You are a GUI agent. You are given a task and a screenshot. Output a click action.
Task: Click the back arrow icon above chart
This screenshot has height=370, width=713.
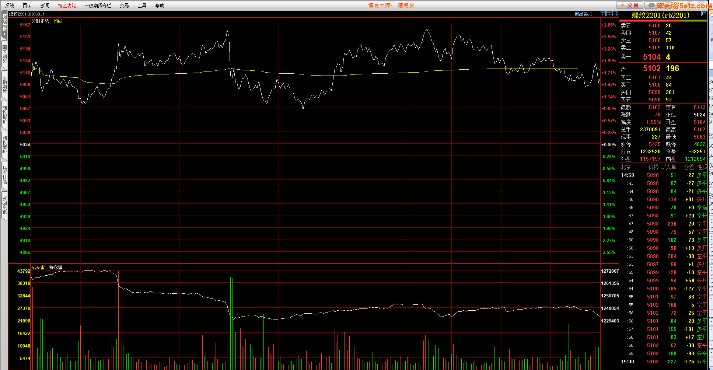(x=603, y=14)
